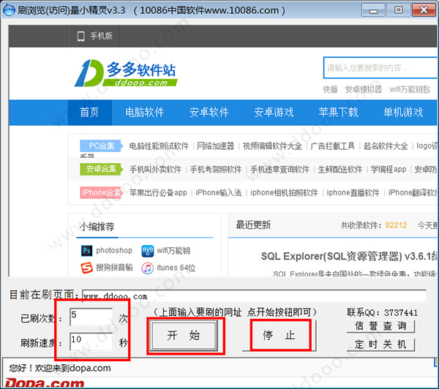This screenshot has height=389, width=439.
Task: Click the iPhone合集 category tag
Action: [102, 192]
